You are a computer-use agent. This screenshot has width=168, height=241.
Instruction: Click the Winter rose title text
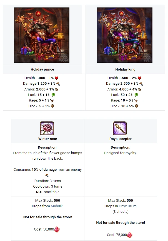48,139
